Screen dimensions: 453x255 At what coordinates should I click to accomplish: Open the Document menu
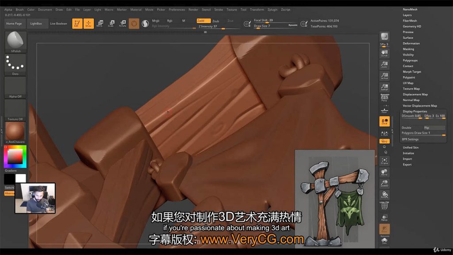pyautogui.click(x=45, y=10)
